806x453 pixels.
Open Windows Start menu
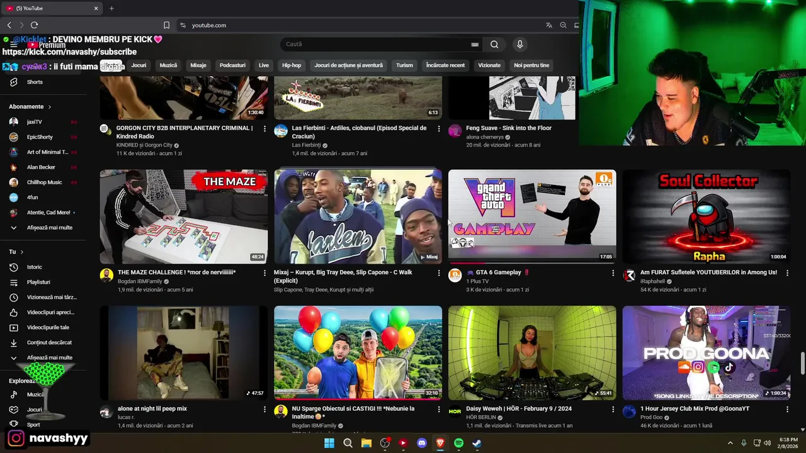329,443
